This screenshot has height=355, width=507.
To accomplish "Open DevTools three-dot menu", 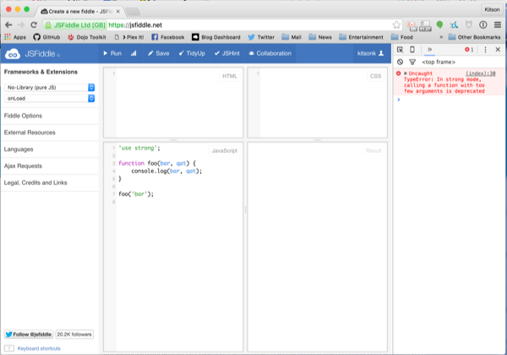I will 485,50.
